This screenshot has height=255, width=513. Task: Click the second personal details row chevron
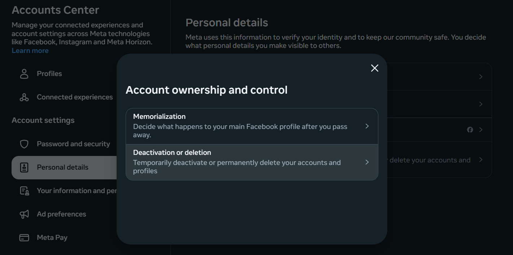point(481,104)
